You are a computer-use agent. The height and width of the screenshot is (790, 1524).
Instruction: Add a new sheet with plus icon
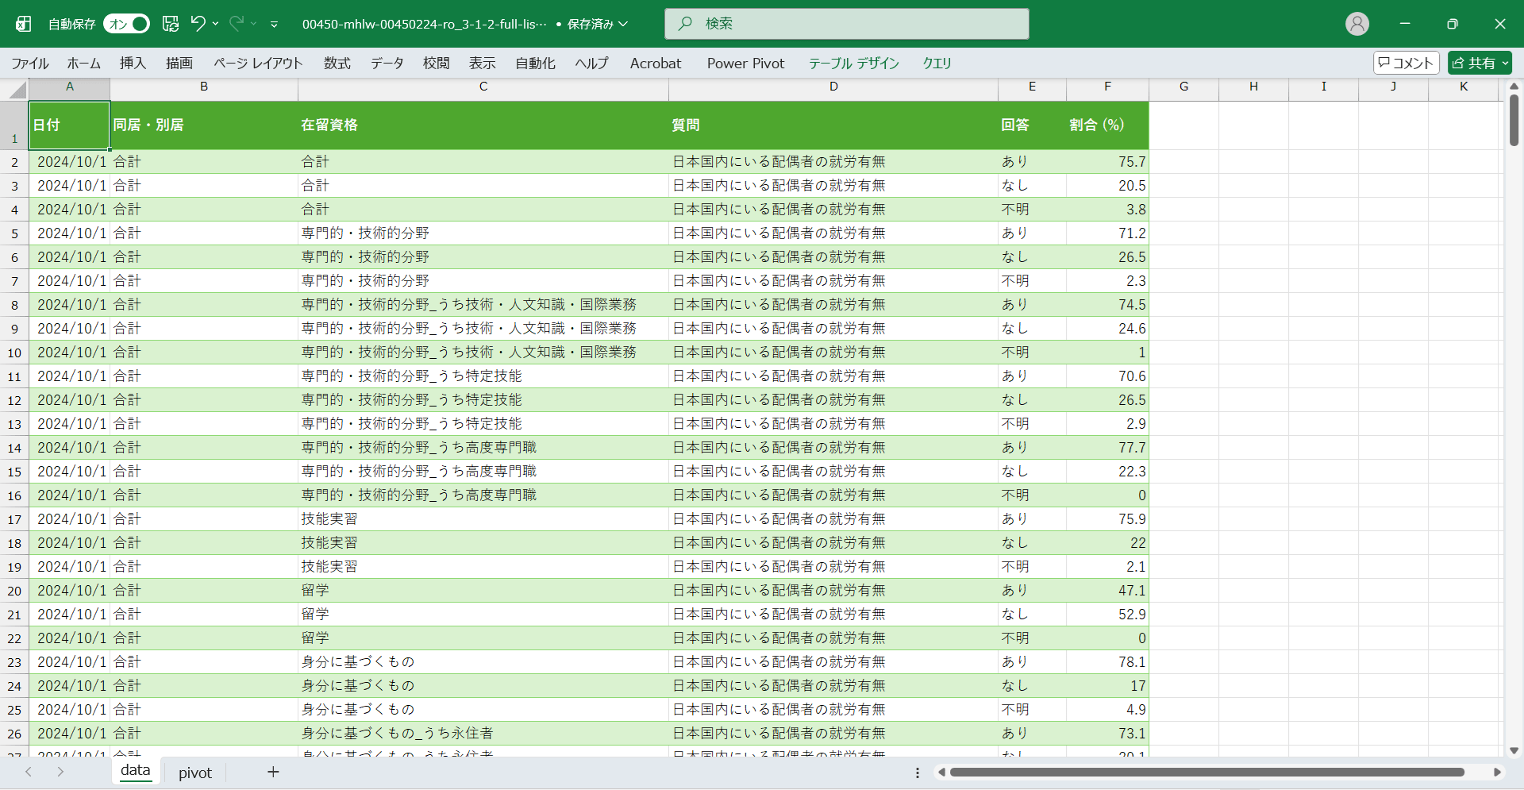(273, 772)
